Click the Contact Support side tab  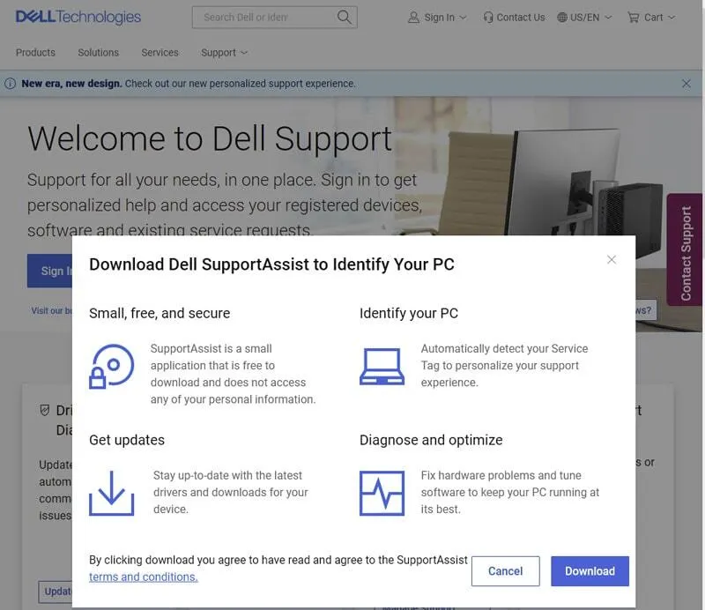point(685,249)
